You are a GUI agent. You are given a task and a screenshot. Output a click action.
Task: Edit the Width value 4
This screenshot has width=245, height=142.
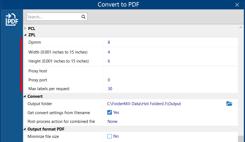[109, 52]
